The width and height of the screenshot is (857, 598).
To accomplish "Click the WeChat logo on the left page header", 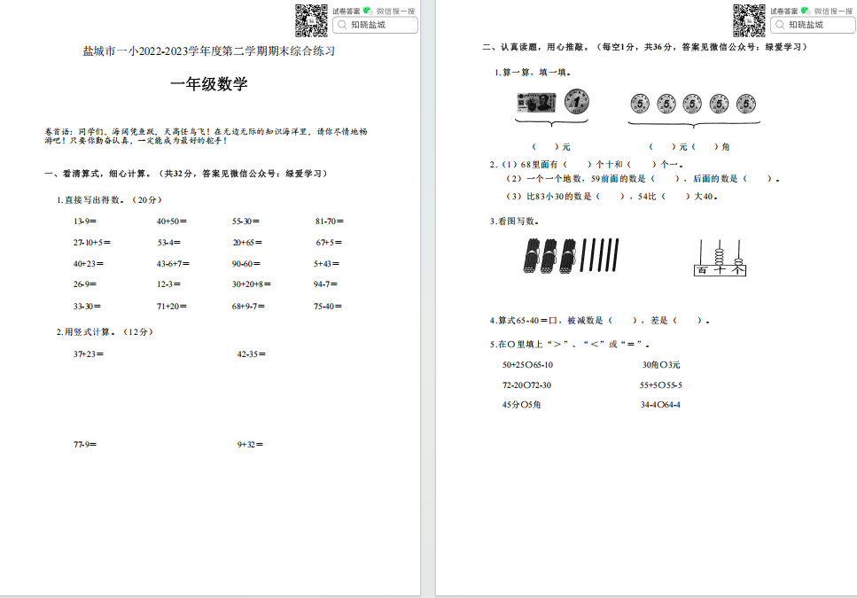I will click(368, 11).
